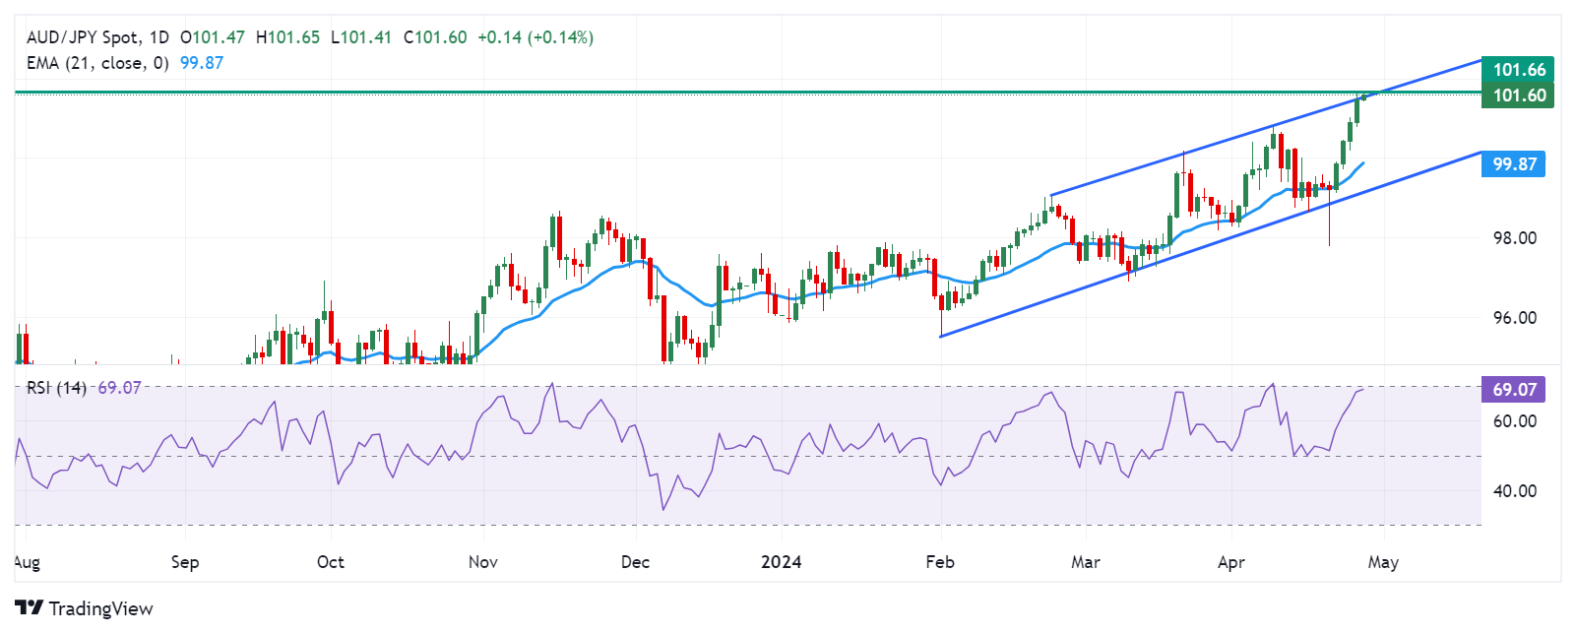1576x634 pixels.
Task: Click the 98.00 price axis label
Action: pyautogui.click(x=1514, y=238)
